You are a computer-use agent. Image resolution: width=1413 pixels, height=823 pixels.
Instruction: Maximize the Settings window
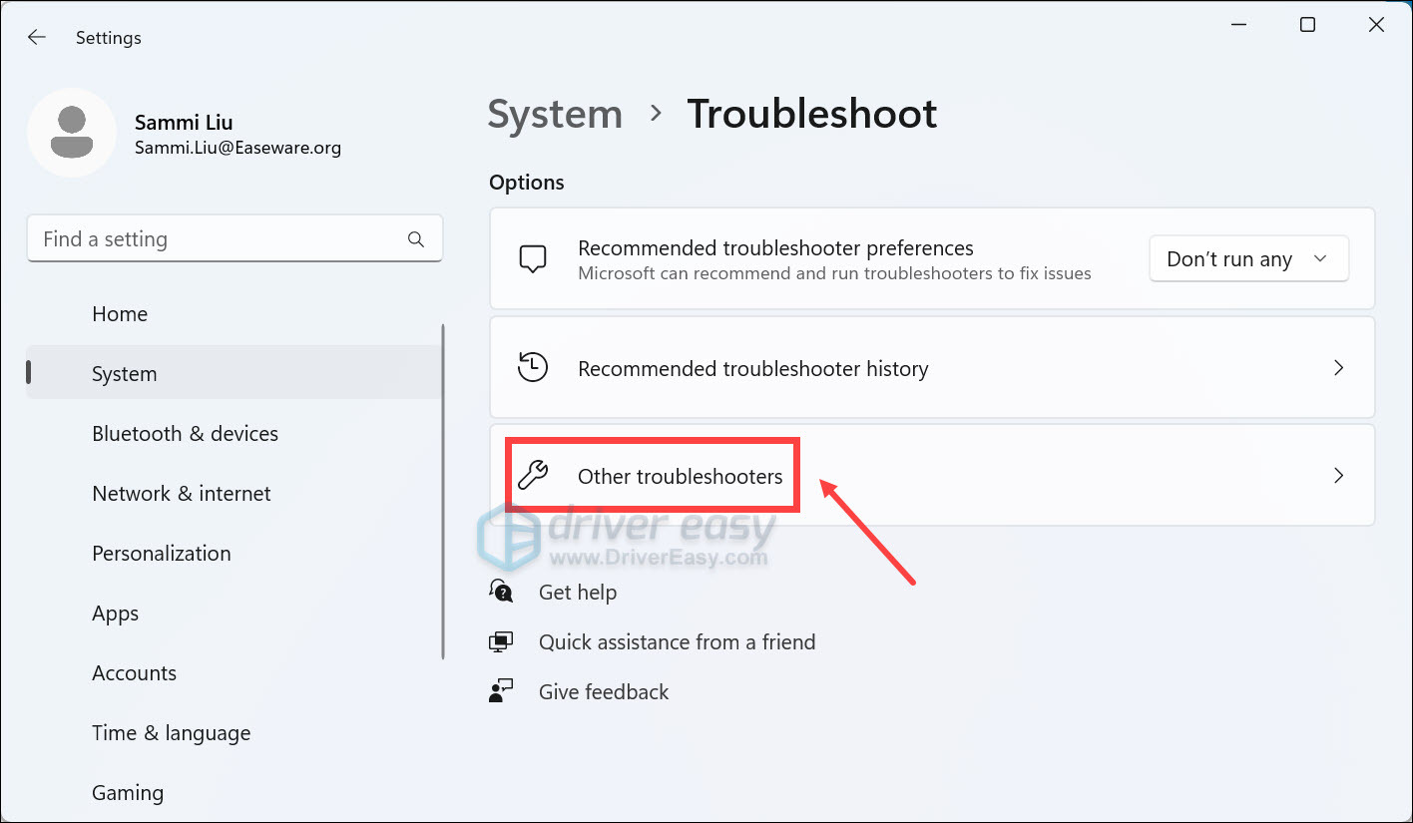click(1307, 25)
